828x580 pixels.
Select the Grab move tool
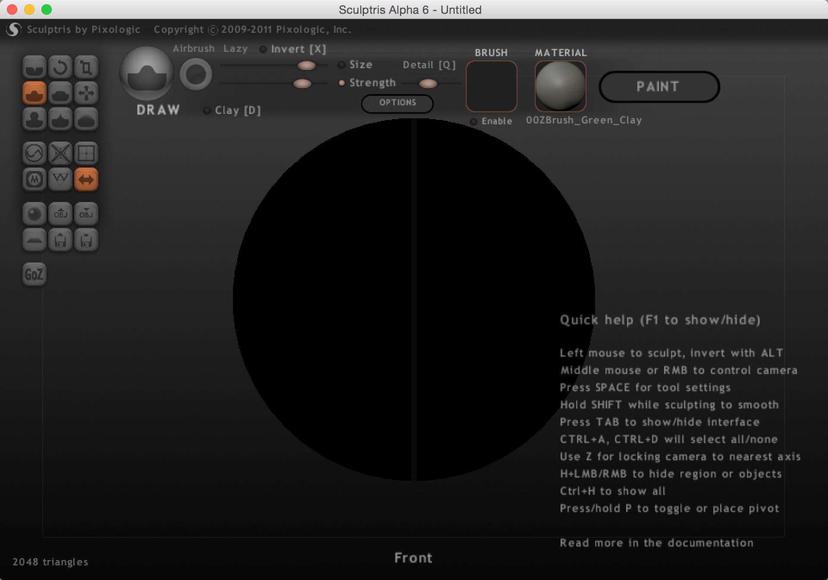[x=86, y=93]
